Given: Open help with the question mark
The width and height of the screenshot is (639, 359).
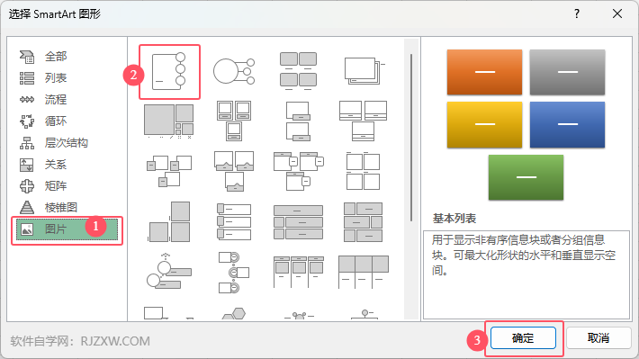Looking at the screenshot, I should [577, 13].
